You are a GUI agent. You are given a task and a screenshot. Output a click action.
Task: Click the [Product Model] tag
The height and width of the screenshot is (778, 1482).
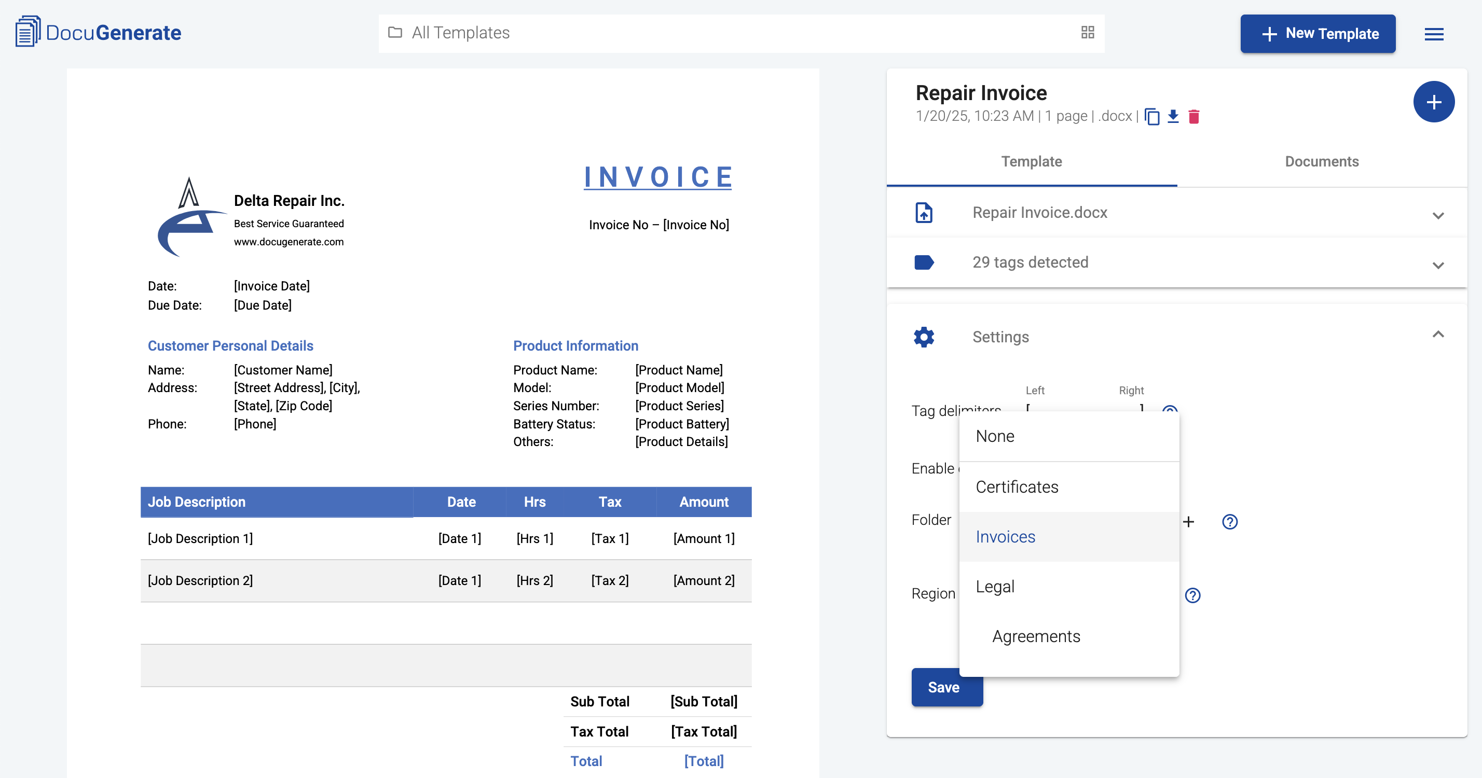tap(679, 387)
